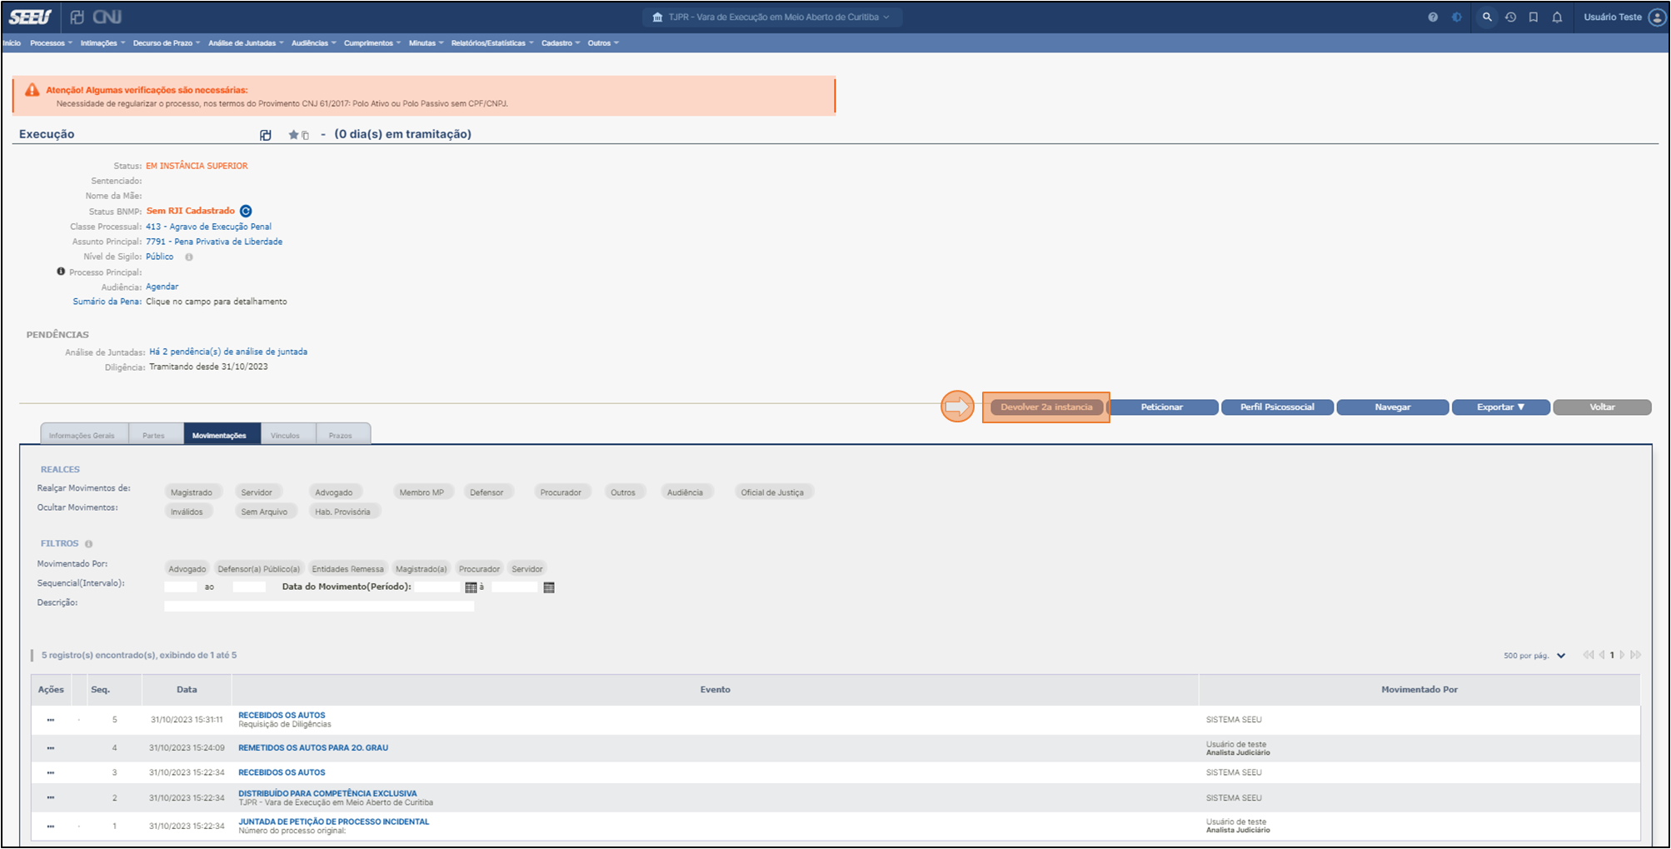Toggle Servidor highlight chip in Realces
1671x849 pixels.
257,492
